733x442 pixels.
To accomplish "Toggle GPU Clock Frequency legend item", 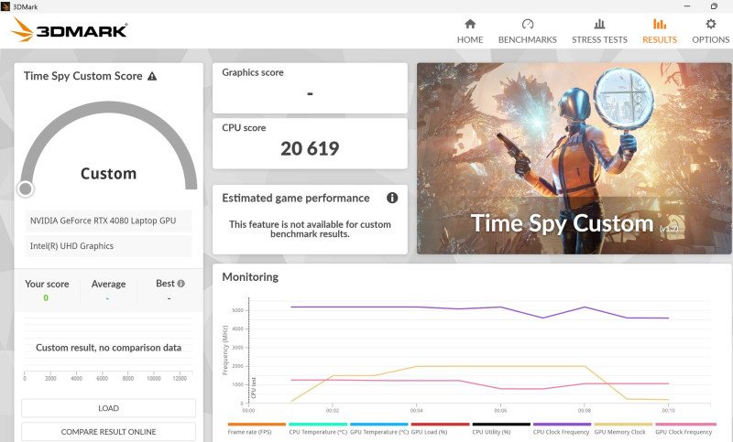I will click(x=684, y=429).
